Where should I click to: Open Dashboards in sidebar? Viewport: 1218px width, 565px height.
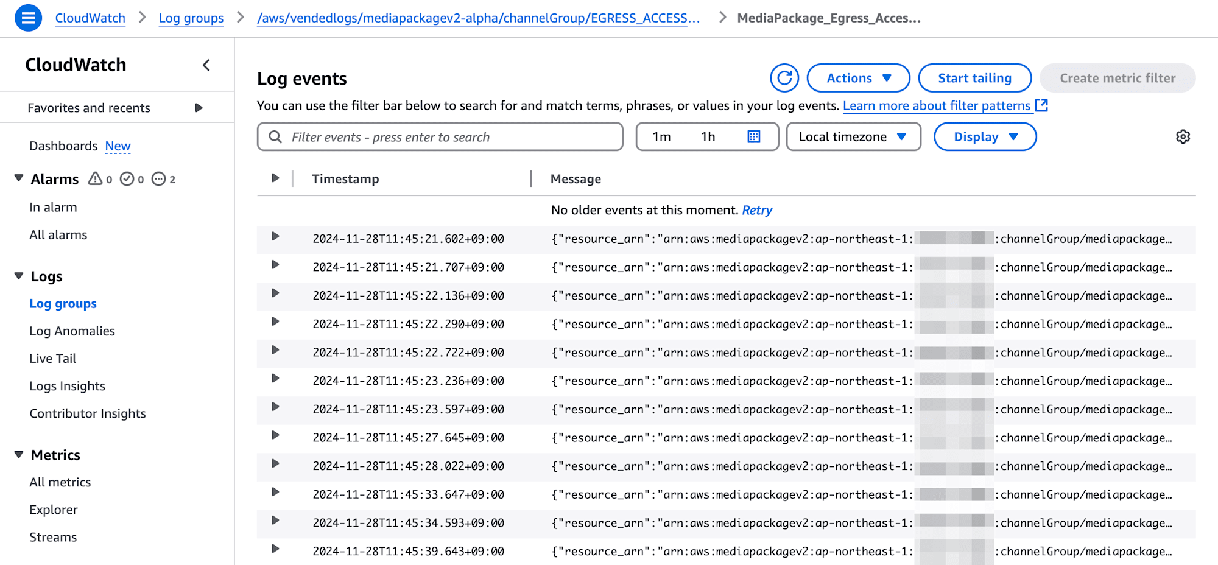pos(63,146)
